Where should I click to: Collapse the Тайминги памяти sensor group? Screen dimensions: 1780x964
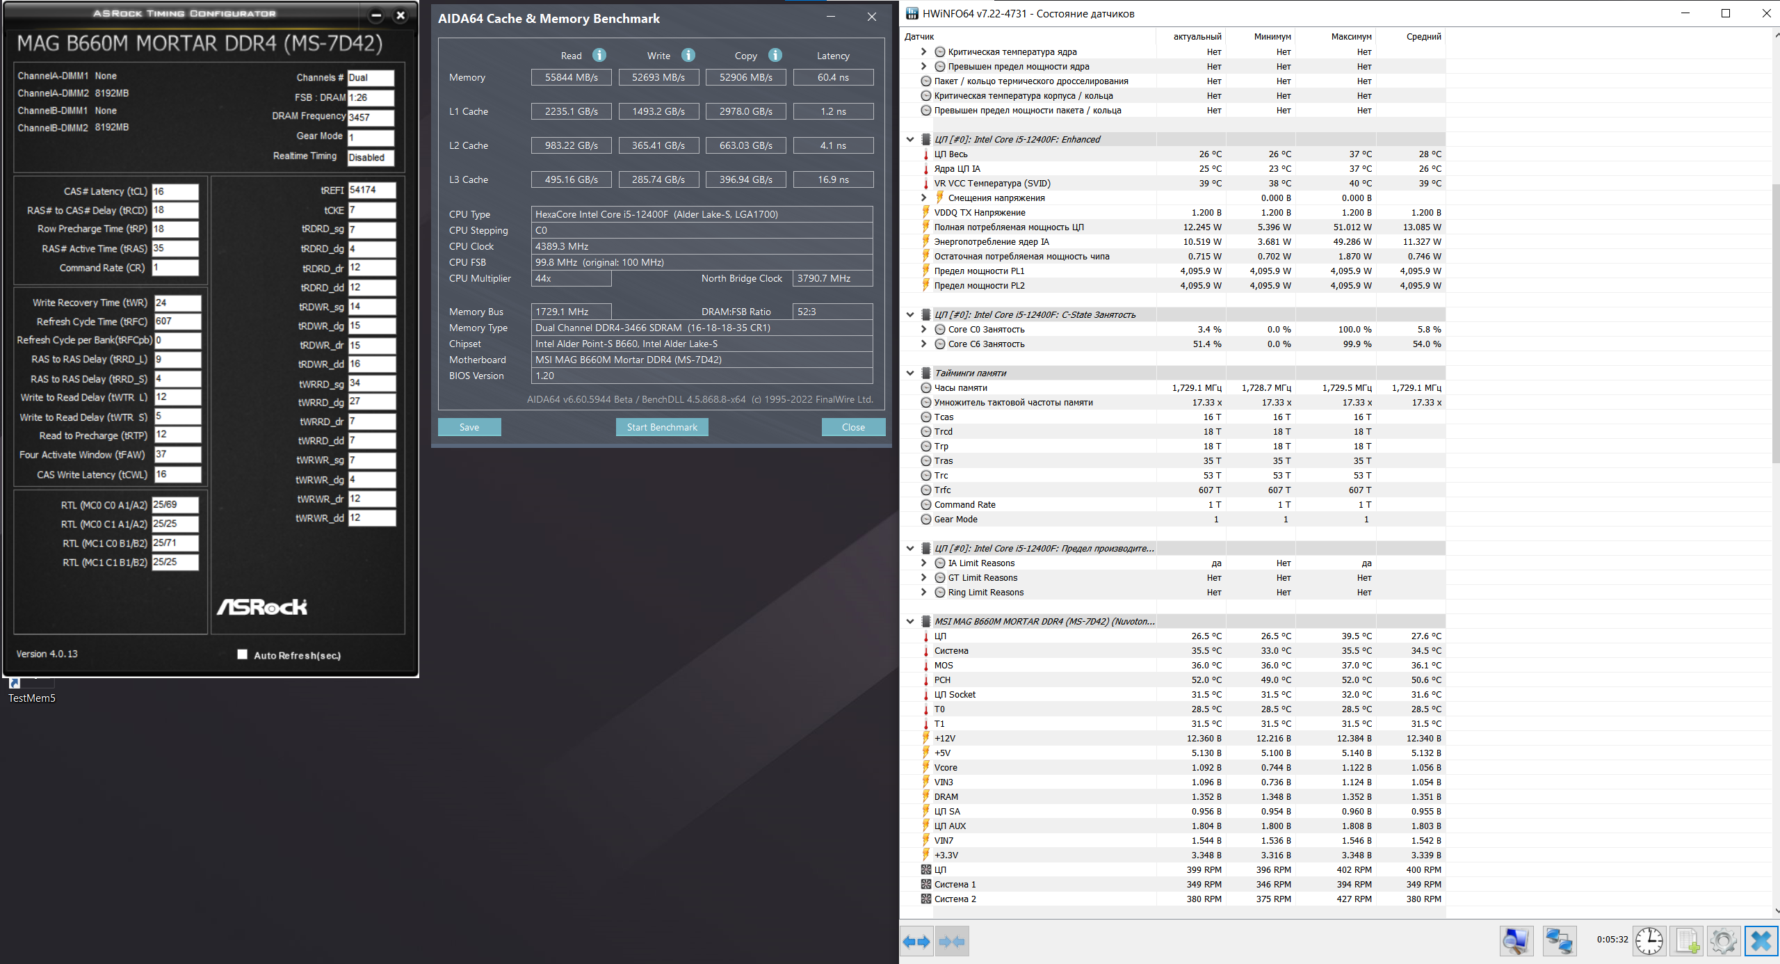coord(910,373)
